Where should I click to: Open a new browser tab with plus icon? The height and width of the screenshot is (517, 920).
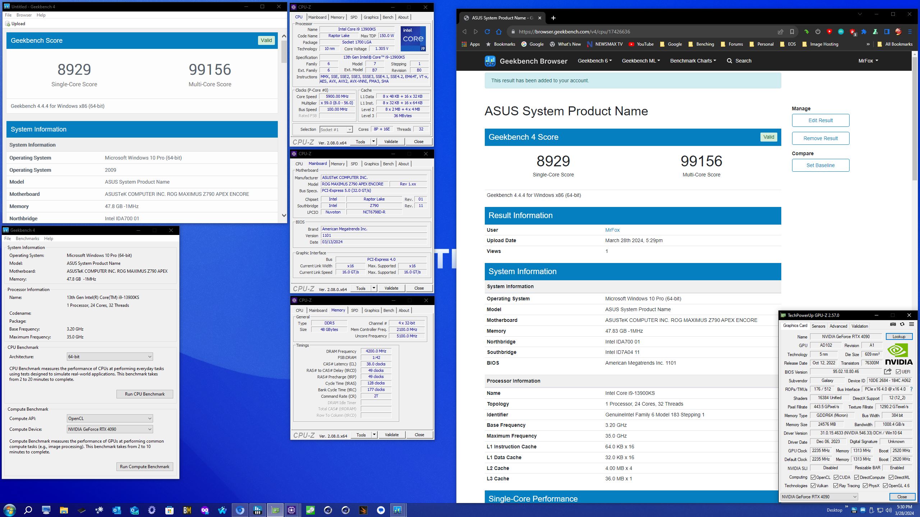coord(553,18)
